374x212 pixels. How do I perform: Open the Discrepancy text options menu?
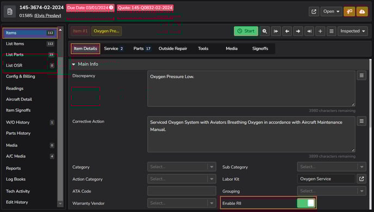361,76
